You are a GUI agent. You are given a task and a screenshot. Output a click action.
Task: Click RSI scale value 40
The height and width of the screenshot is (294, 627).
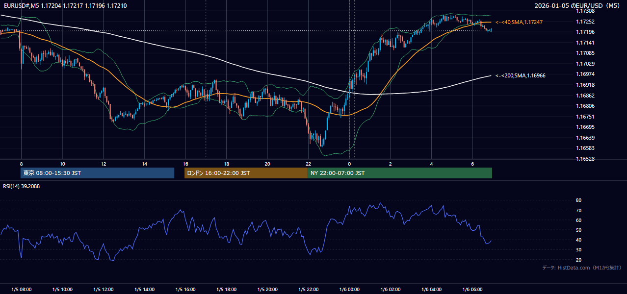click(x=579, y=240)
